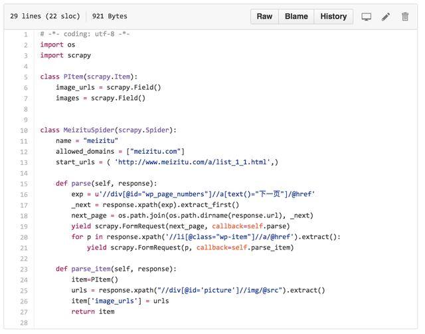Click the 'def parse_item' function line
Screen dimensions: 425x334
pos(116,269)
